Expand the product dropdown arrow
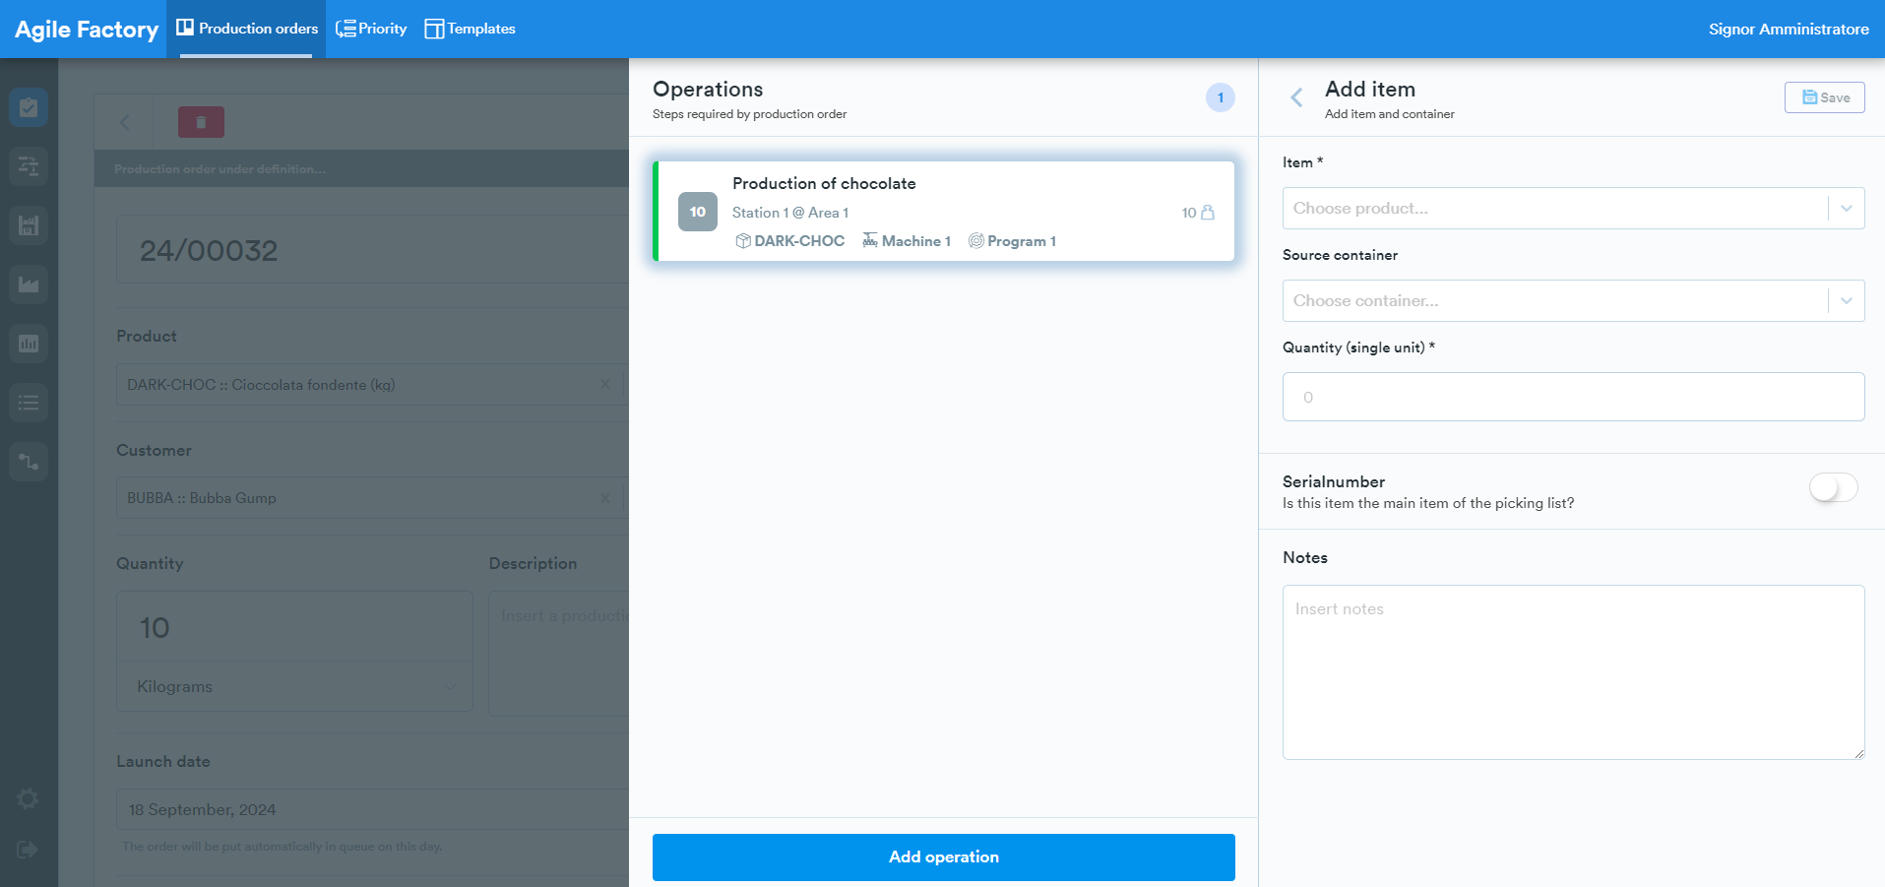The width and height of the screenshot is (1885, 887). click(1847, 208)
